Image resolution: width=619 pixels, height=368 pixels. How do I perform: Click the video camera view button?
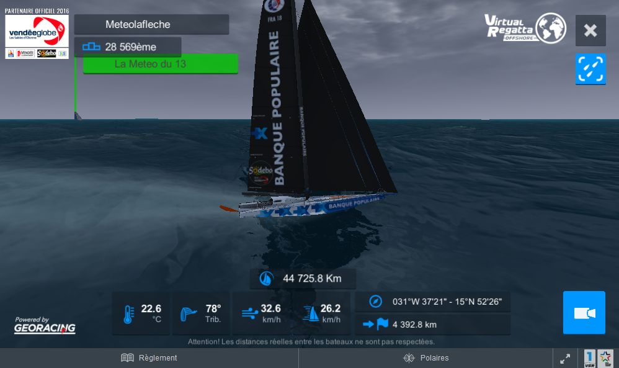584,313
